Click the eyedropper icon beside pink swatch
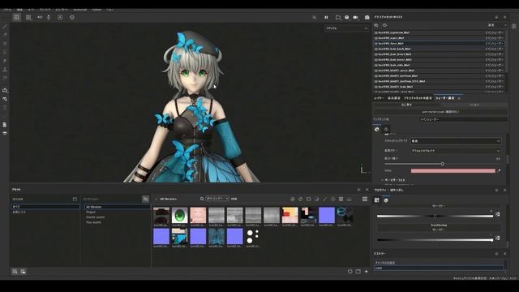The height and width of the screenshot is (292, 519). pos(500,171)
